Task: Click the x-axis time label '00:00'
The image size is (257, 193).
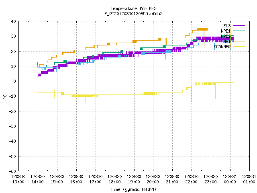Action: point(230,182)
